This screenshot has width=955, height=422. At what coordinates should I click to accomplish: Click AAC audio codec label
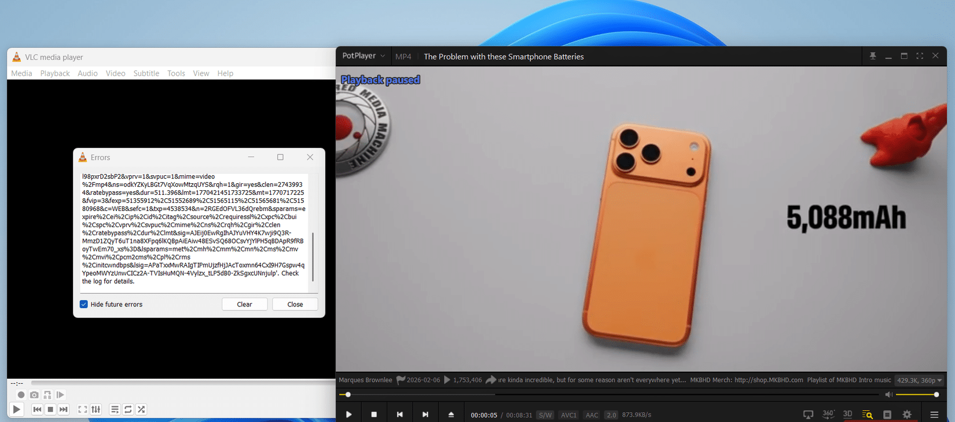click(592, 415)
